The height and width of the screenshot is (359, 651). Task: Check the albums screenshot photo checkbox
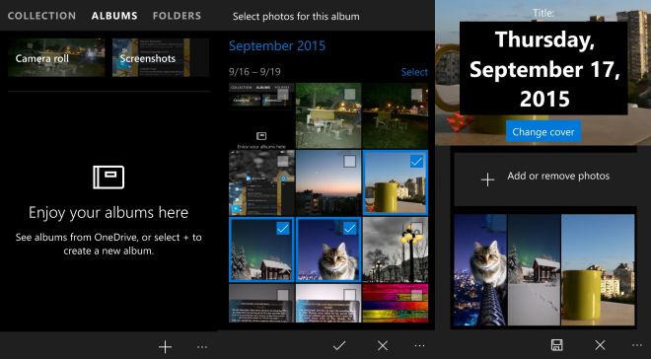click(x=283, y=95)
